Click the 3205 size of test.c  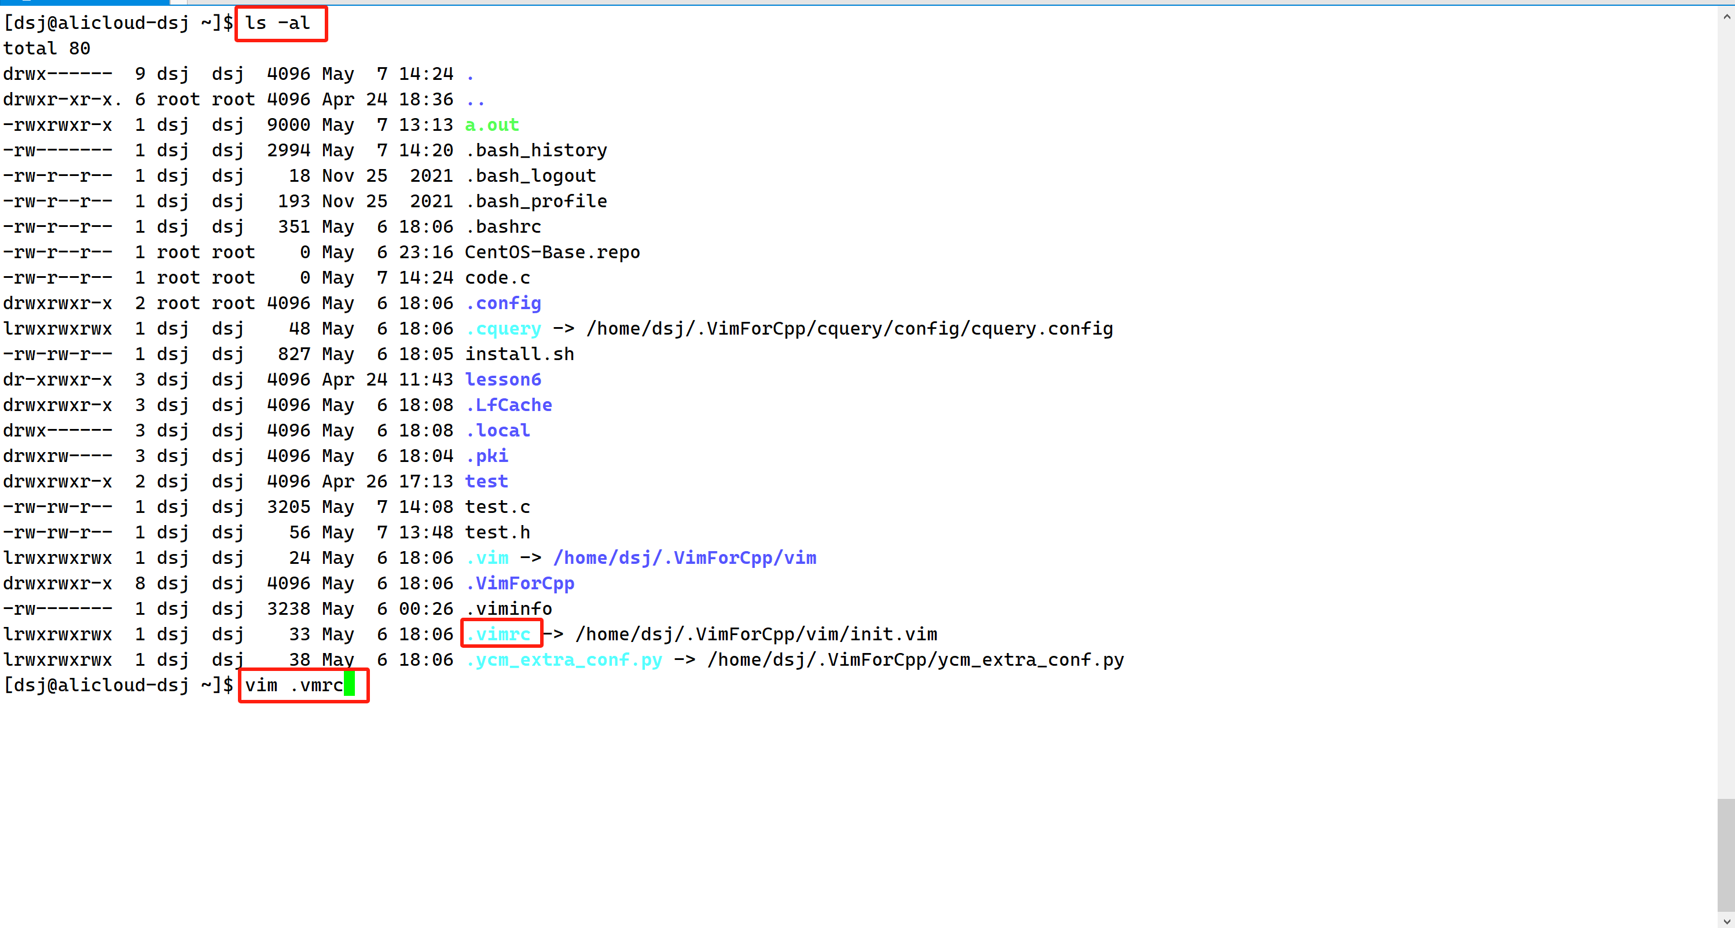coord(288,507)
